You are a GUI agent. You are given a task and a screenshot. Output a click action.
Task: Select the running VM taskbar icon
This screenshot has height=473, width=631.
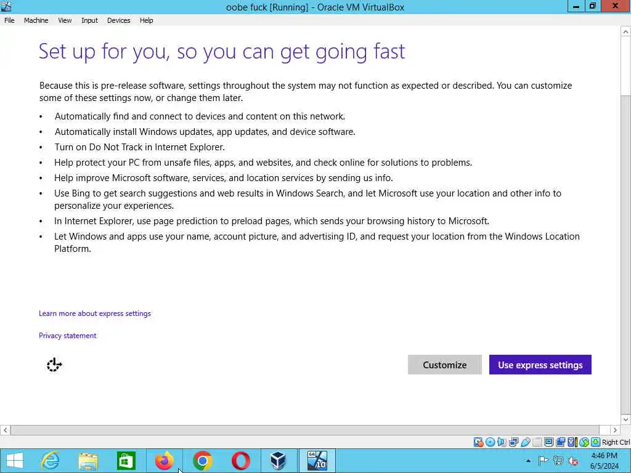(x=317, y=461)
